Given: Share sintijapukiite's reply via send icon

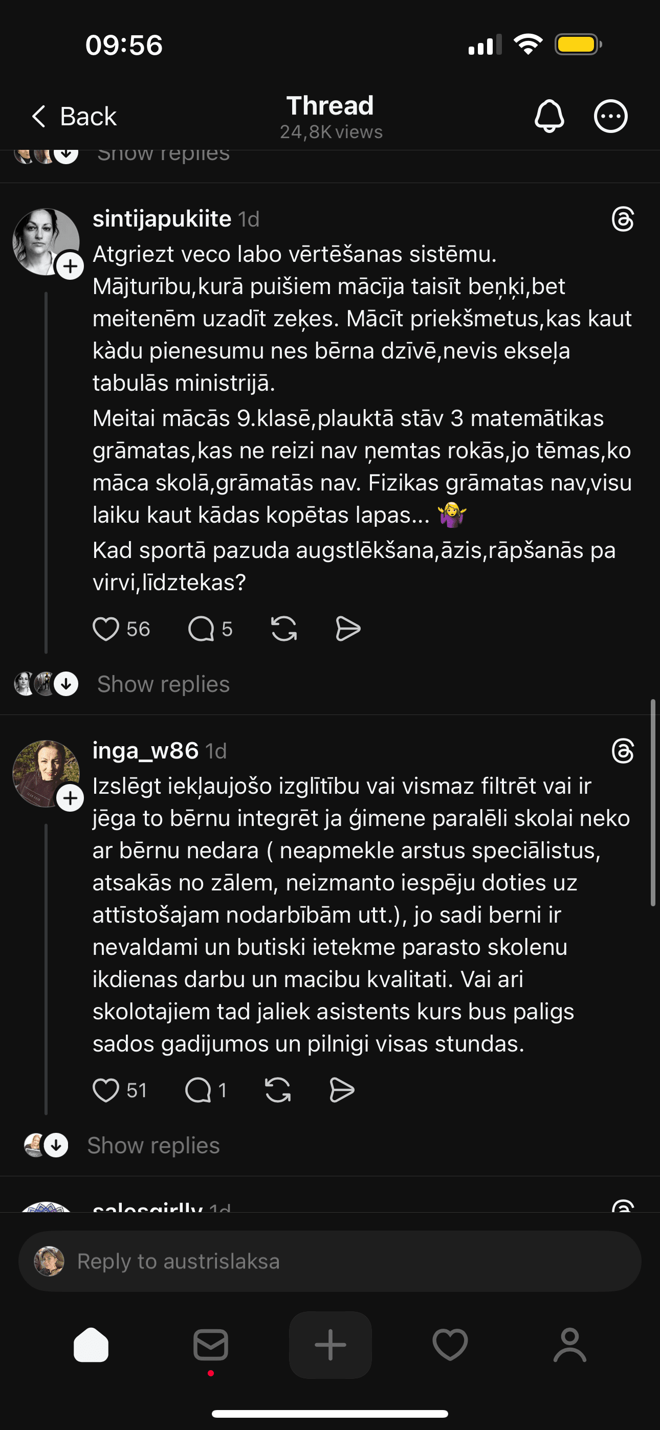Looking at the screenshot, I should tap(348, 629).
